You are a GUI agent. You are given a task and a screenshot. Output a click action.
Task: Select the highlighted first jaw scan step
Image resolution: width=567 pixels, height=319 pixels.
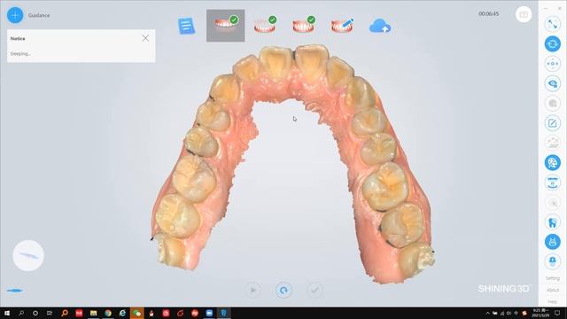click(x=226, y=26)
